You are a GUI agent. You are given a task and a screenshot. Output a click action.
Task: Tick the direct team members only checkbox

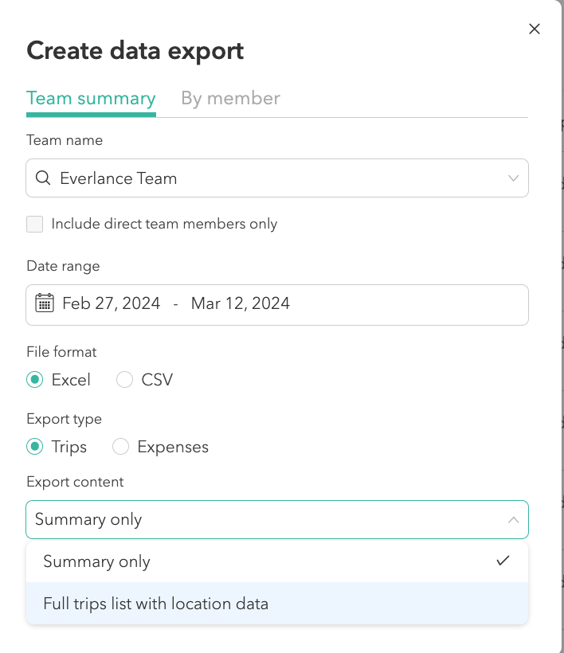[x=35, y=224]
